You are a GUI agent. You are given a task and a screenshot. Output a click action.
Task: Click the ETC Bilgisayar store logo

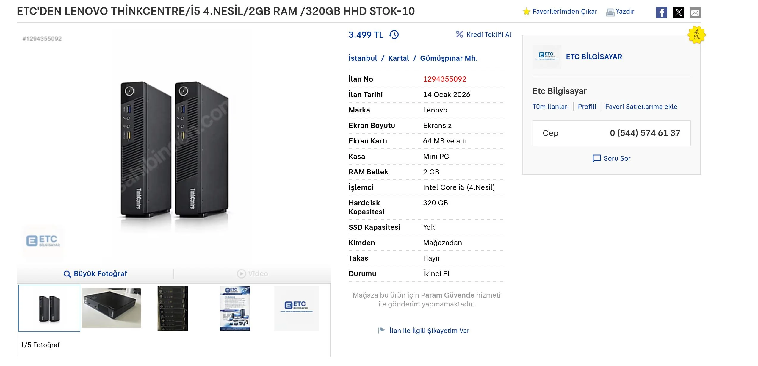tap(547, 57)
